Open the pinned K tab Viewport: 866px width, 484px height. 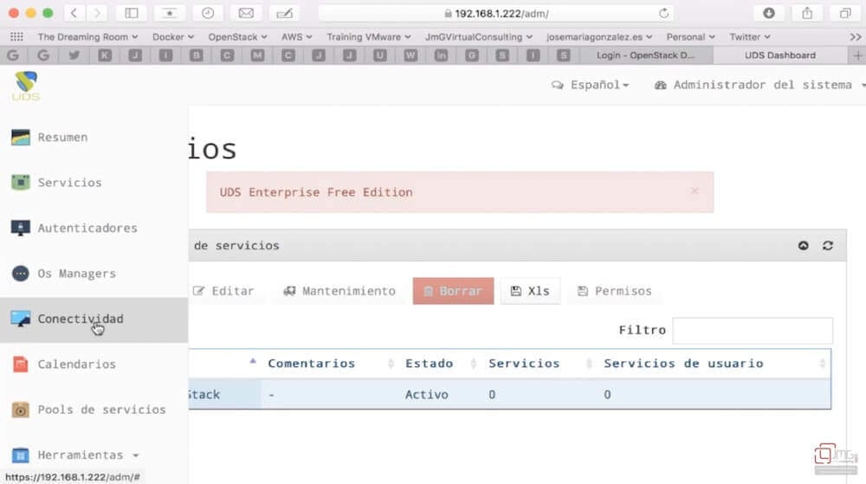(105, 55)
